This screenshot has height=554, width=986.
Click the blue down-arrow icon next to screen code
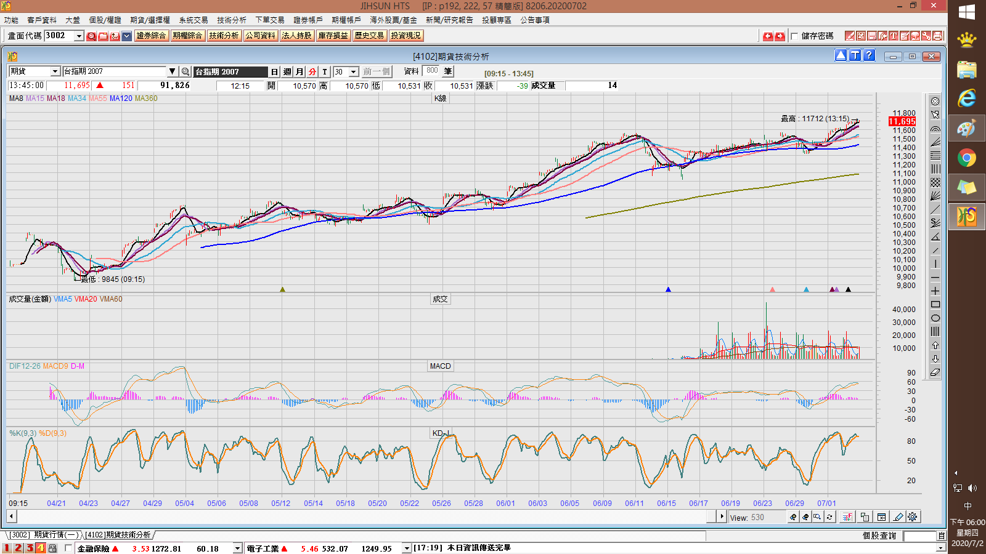(x=126, y=36)
